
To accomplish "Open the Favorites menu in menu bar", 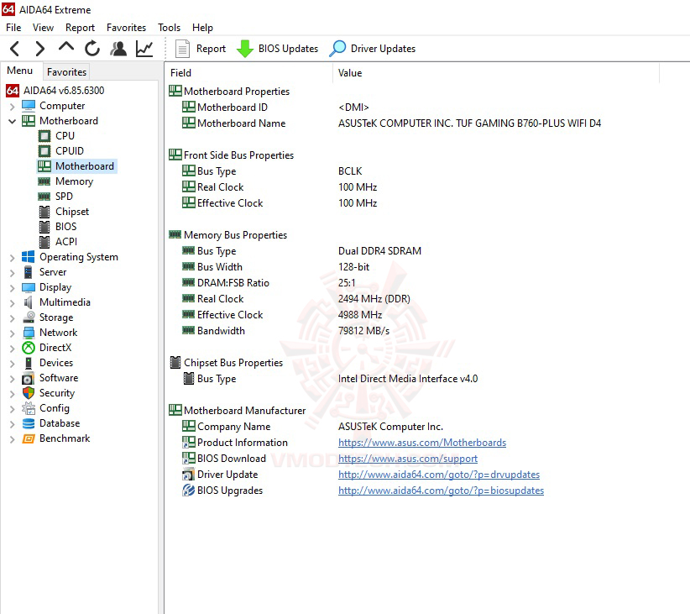I will (x=126, y=28).
